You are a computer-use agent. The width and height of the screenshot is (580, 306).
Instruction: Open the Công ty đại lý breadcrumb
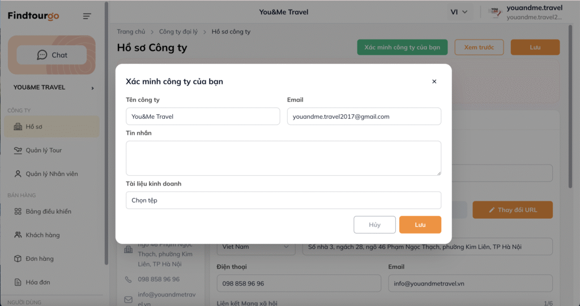point(178,32)
